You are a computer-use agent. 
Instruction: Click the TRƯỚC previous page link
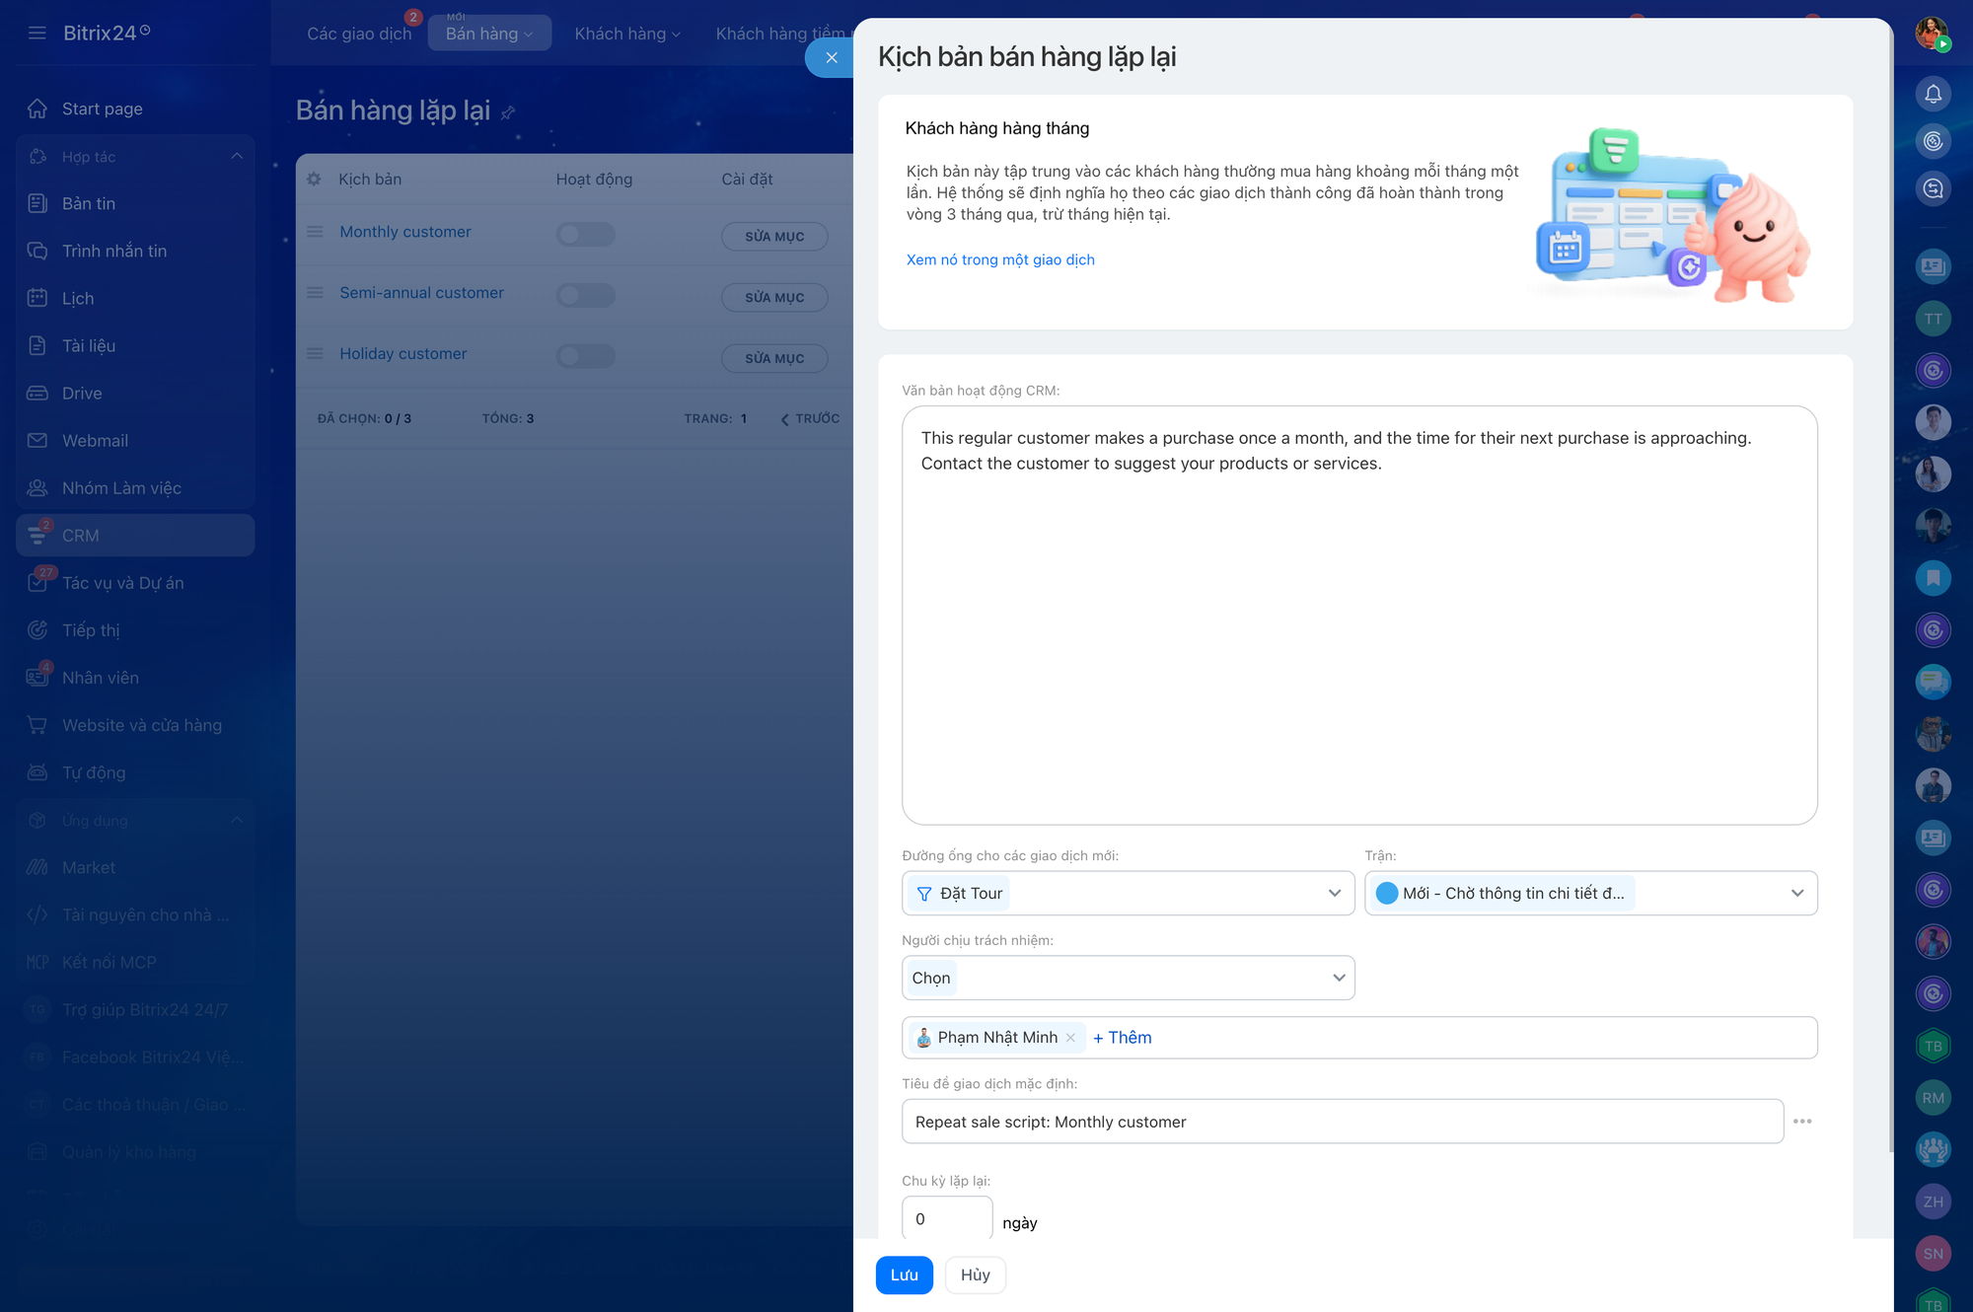tap(811, 418)
